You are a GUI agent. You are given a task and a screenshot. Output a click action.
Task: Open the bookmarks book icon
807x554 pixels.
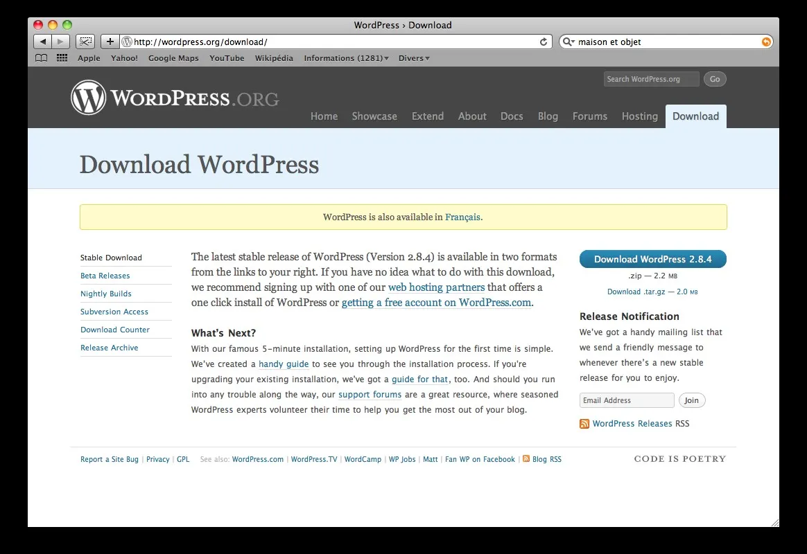point(41,58)
